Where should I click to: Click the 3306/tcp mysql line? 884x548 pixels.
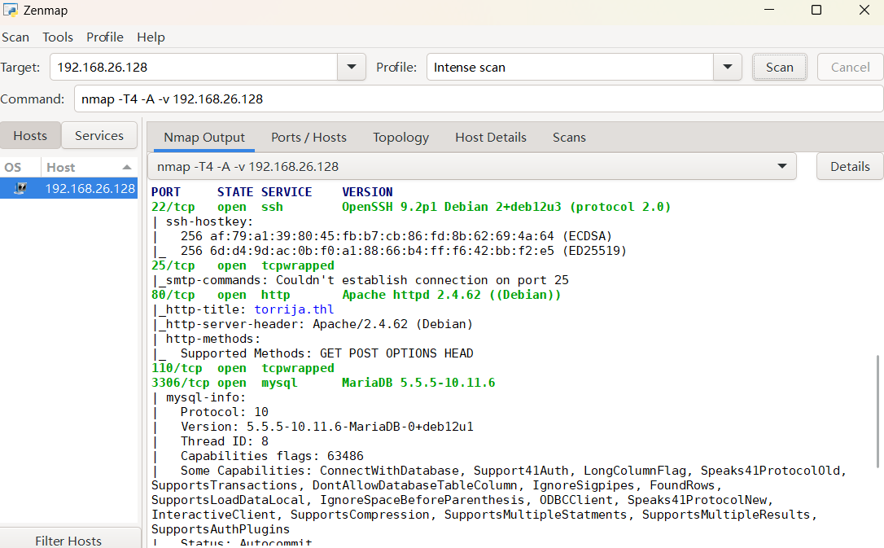coord(323,383)
